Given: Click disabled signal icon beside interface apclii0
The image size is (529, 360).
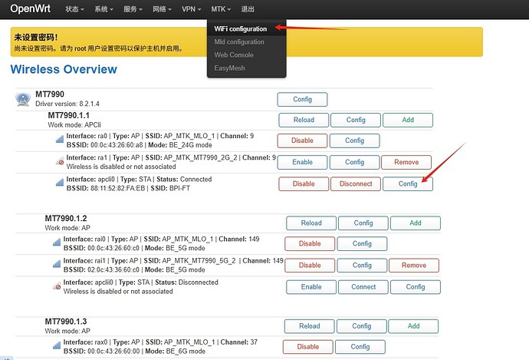Looking at the screenshot, I should [57, 286].
